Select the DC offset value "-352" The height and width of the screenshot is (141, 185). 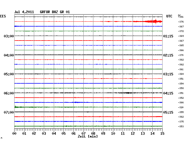click(x=181, y=98)
